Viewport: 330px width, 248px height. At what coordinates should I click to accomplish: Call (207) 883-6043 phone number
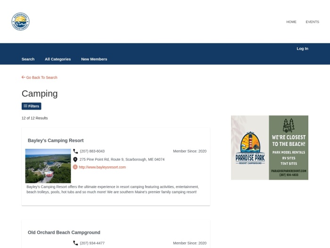click(92, 151)
